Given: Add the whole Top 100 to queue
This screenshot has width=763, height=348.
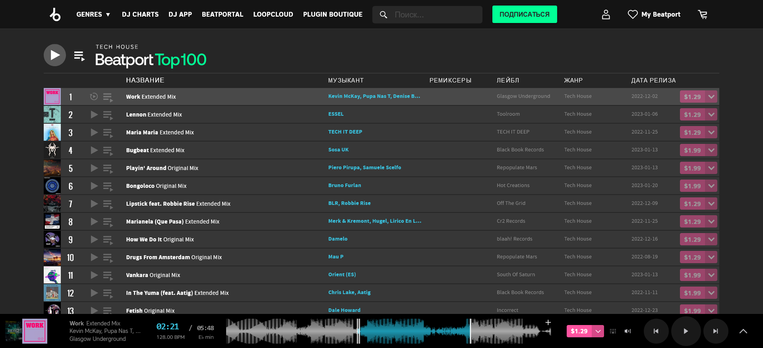Looking at the screenshot, I should 79,56.
